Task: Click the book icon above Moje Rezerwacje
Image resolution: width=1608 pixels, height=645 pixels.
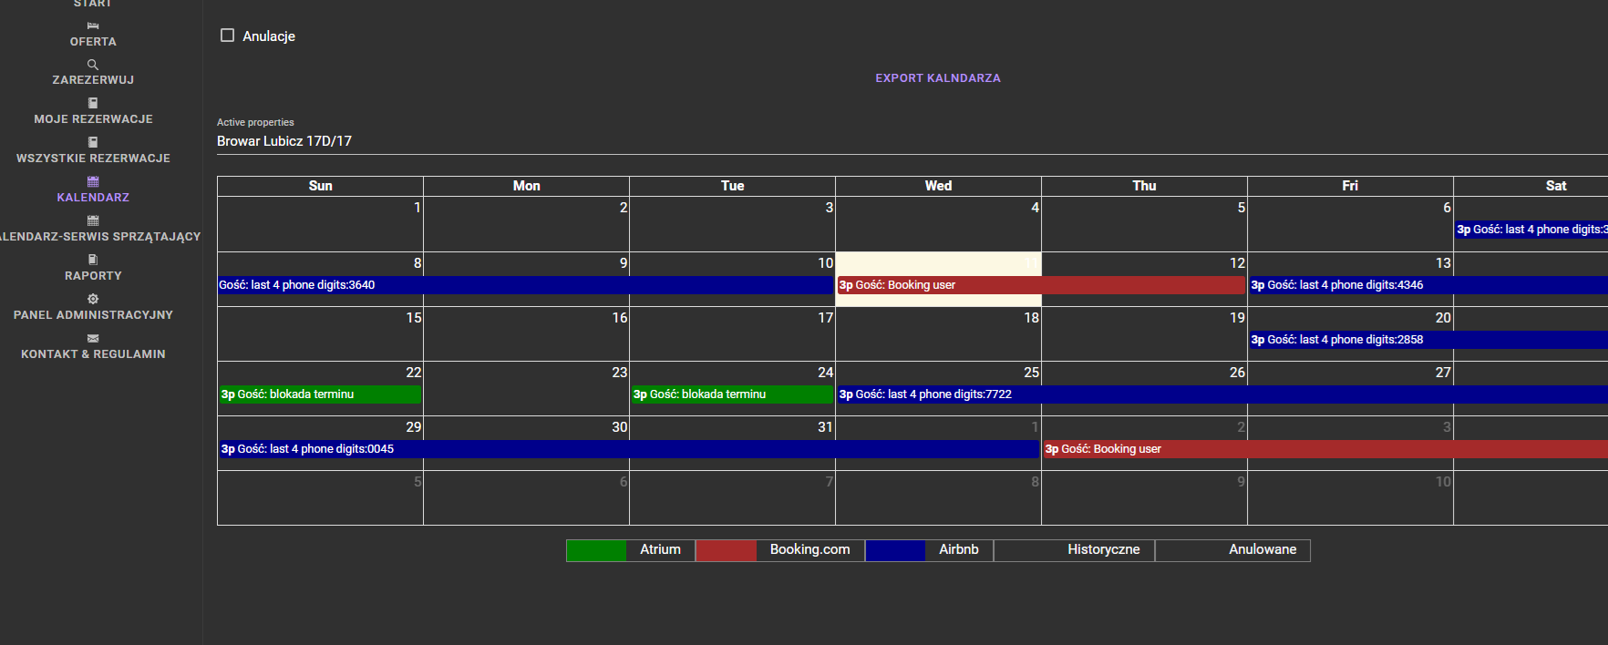Action: click(x=93, y=103)
